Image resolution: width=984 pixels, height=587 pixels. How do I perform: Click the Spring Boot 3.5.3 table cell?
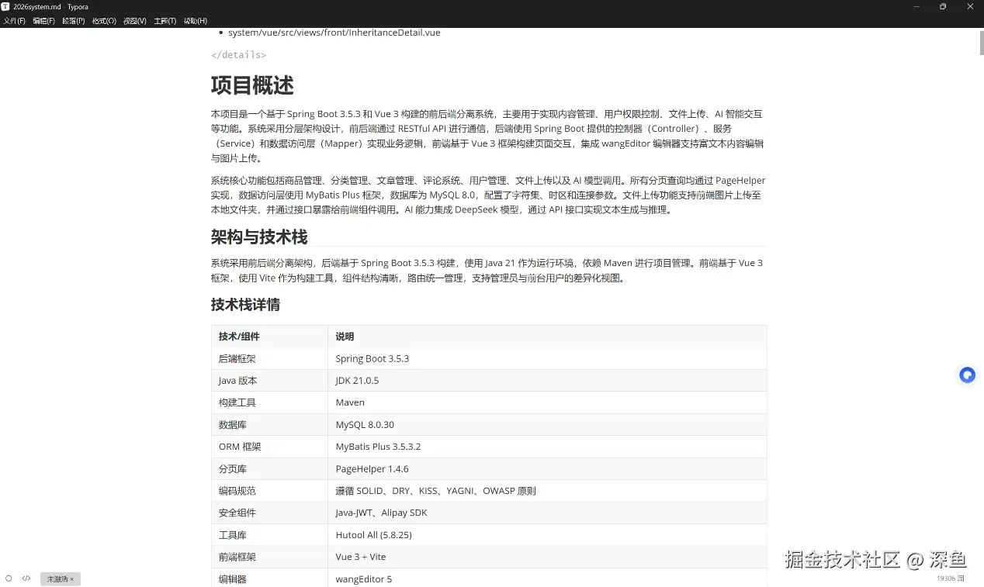pyautogui.click(x=547, y=358)
